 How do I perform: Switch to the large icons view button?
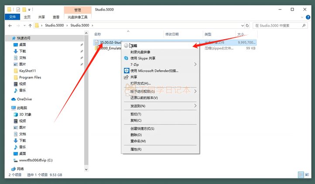[307, 175]
